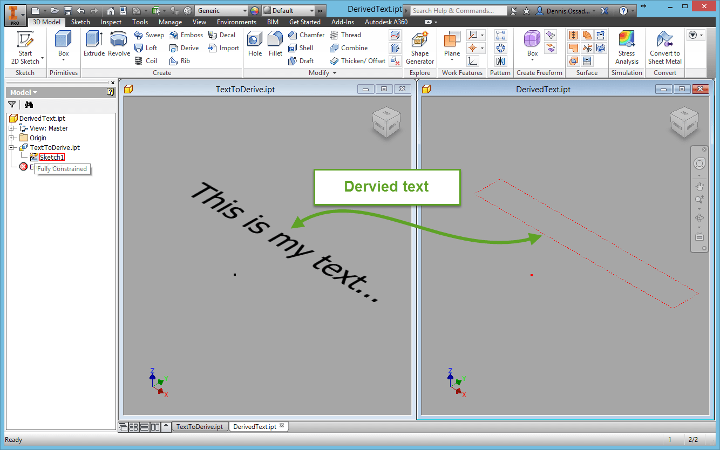720x450 pixels.
Task: Open the Derive tool
Action: (x=185, y=47)
